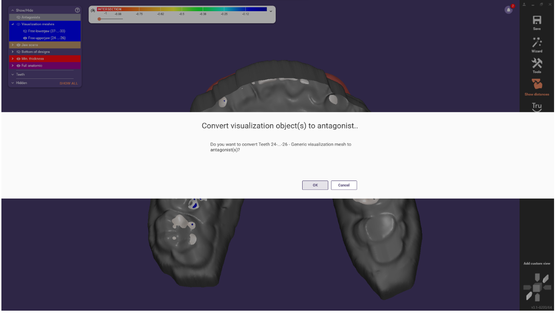Expand the Bottom of designs group
555x313 pixels.
pyautogui.click(x=12, y=51)
